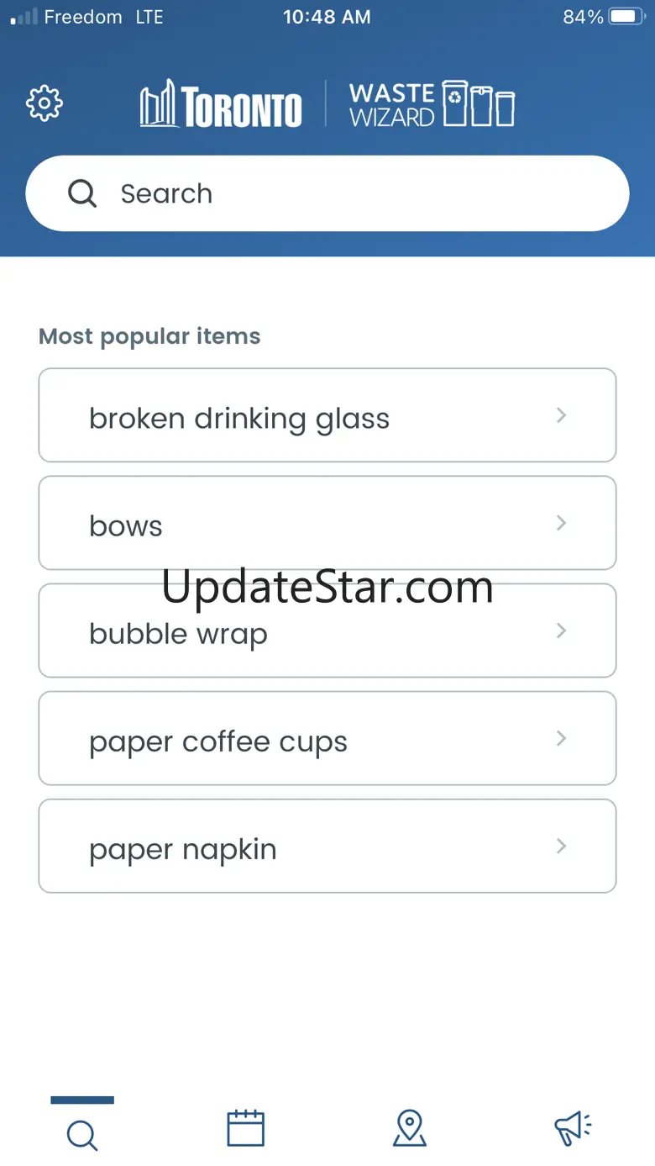Open the map location pin tab
655x1166 pixels.
pos(409,1128)
